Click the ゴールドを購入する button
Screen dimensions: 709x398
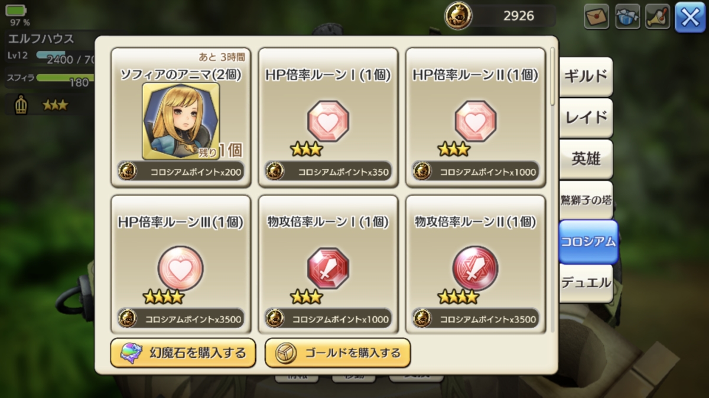[337, 353]
